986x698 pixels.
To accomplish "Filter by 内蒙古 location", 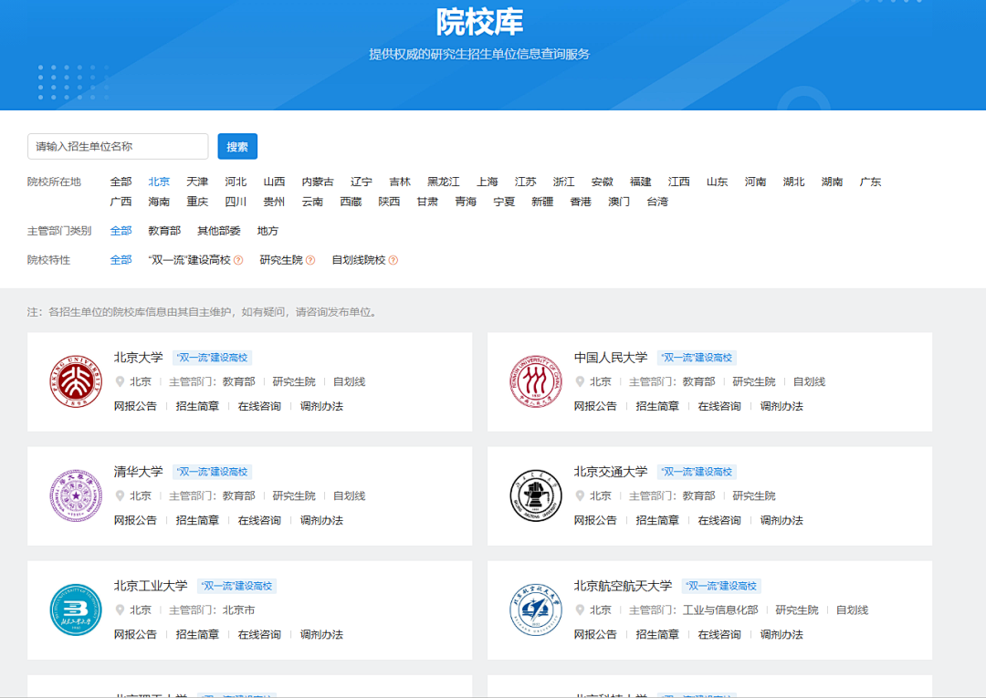I will pos(318,182).
